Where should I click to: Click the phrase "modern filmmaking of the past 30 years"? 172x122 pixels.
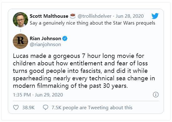click(70, 86)
